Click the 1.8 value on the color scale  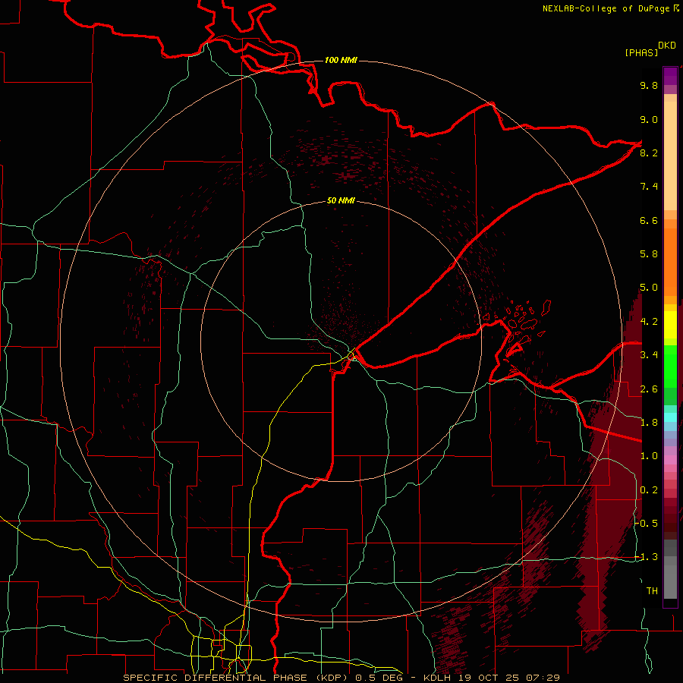(x=649, y=423)
